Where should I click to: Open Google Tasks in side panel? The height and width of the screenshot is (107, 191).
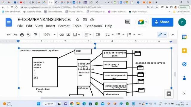[x=184, y=64]
